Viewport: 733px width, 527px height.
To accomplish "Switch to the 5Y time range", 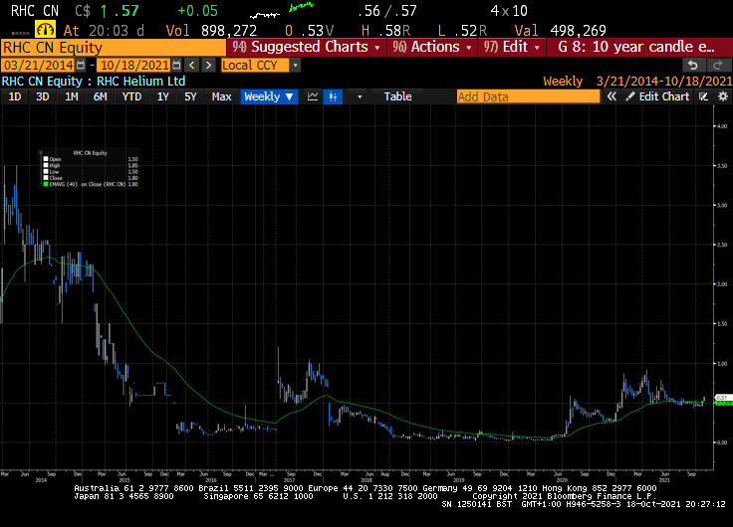I will pyautogui.click(x=190, y=96).
